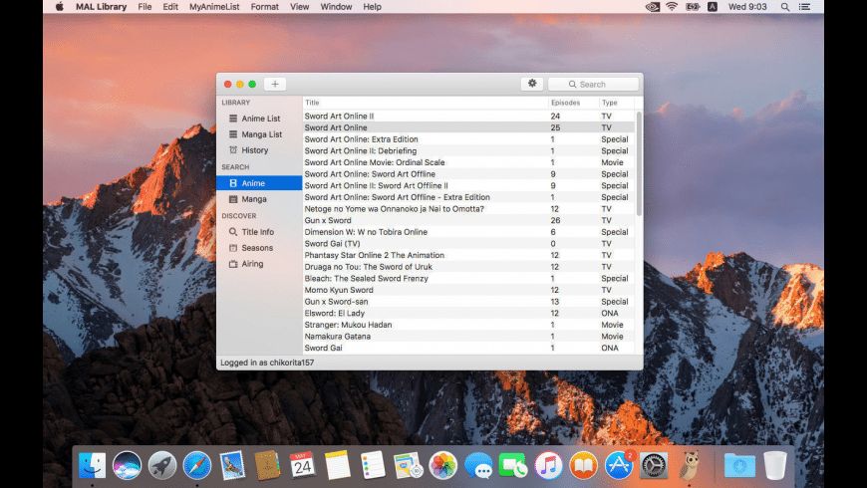867x488 pixels.
Task: Open the File menu
Action: [x=144, y=7]
